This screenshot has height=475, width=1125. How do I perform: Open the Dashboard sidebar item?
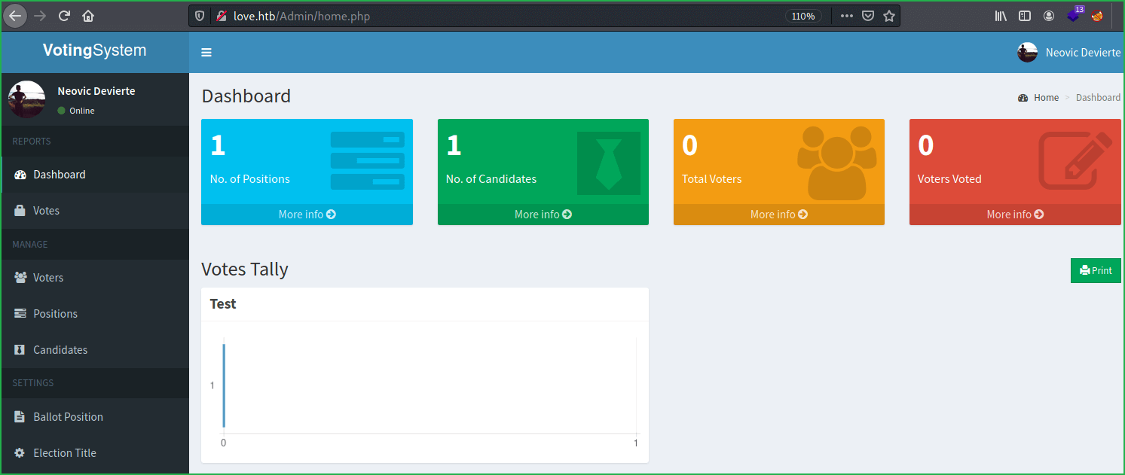point(59,175)
